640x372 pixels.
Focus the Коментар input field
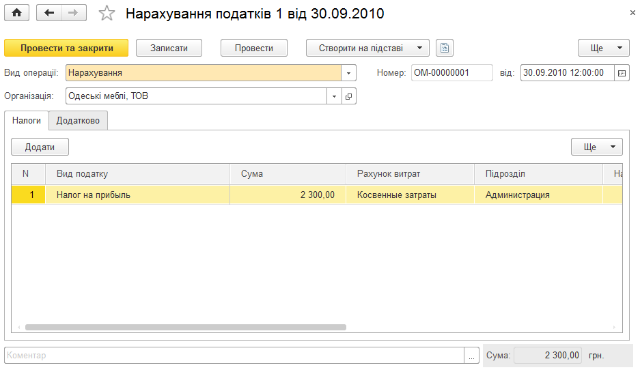point(234,355)
